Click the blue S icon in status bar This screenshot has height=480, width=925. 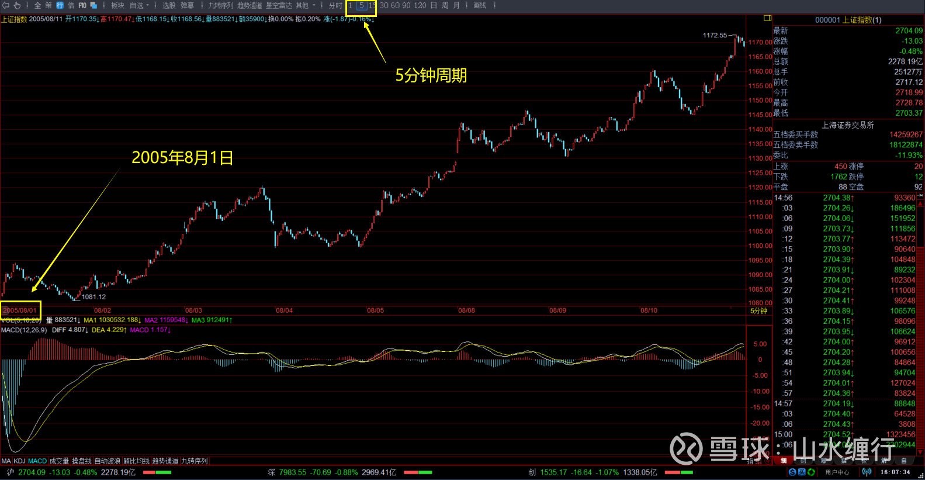point(792,472)
